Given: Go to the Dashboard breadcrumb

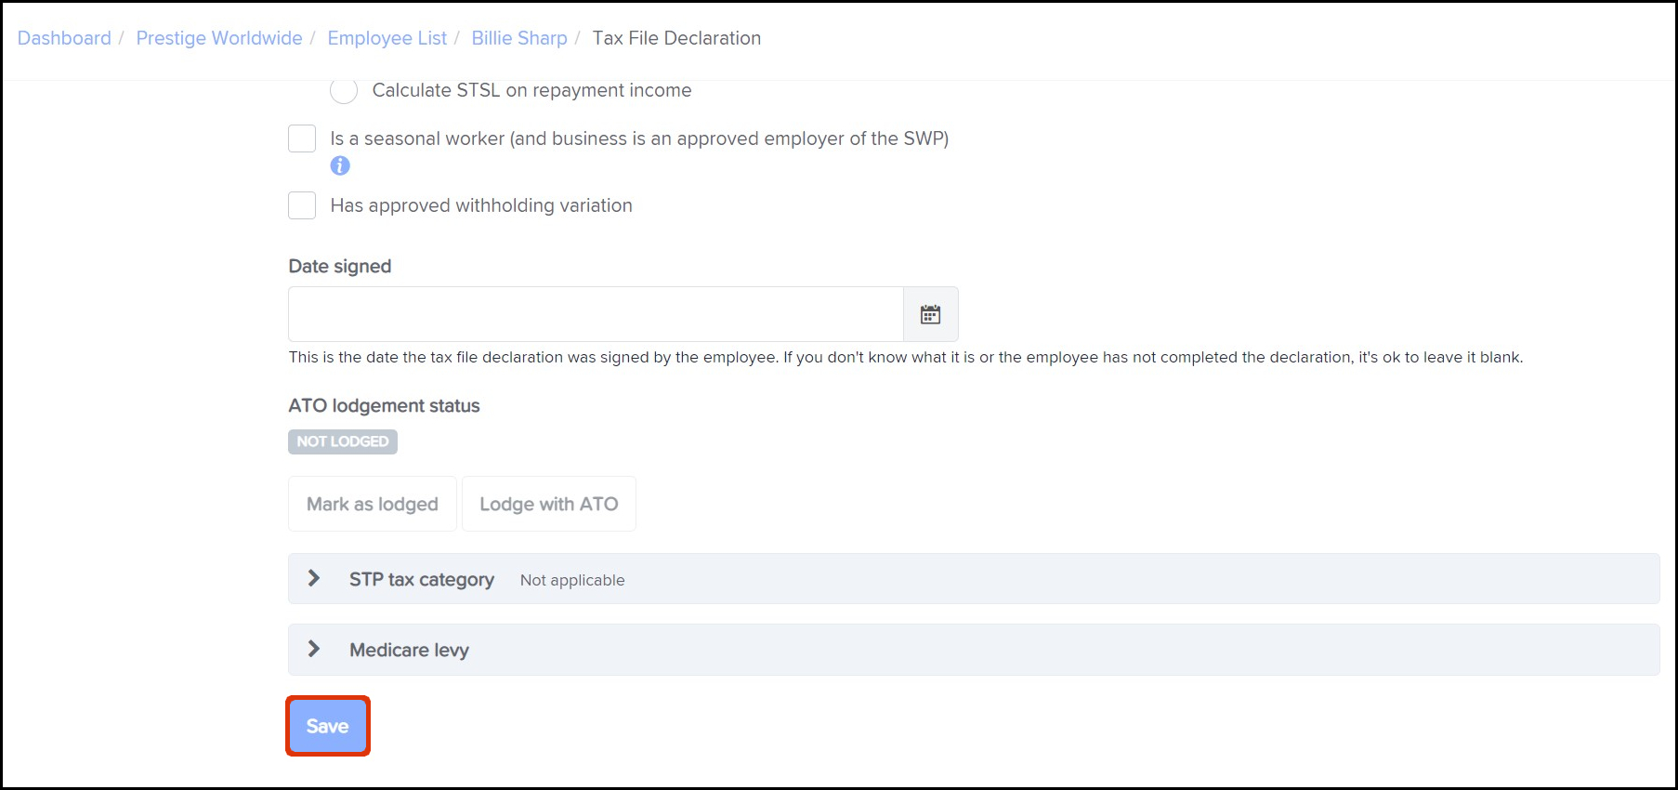Looking at the screenshot, I should 64,38.
